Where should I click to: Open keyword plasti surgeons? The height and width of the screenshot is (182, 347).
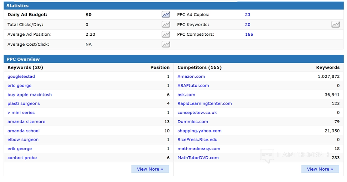point(24,103)
